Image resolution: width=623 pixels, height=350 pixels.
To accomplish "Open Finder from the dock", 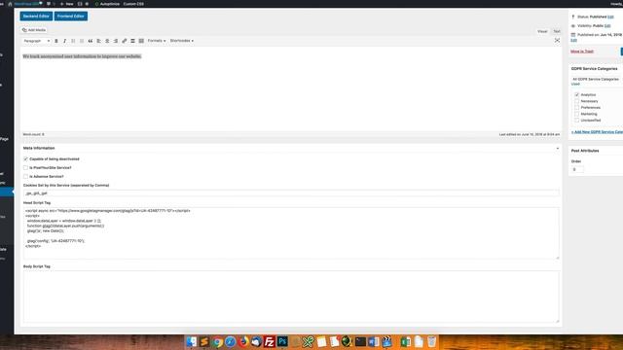I will 191,341.
